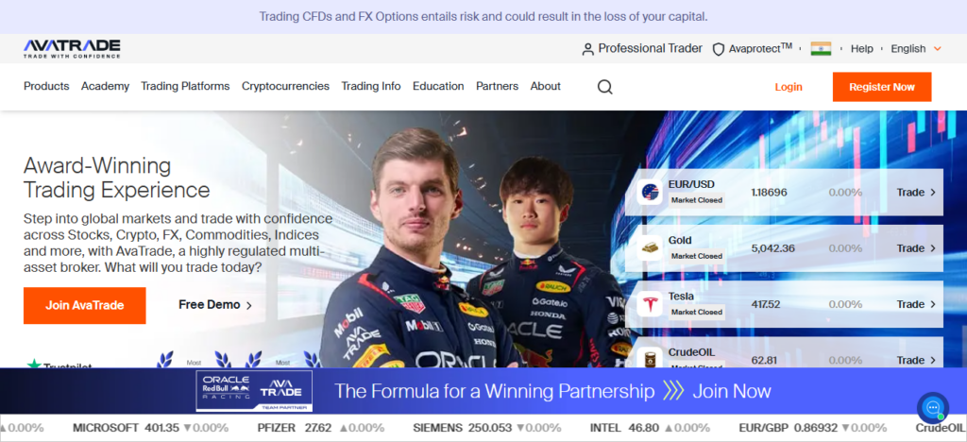967x442 pixels.
Task: Open the Cryptocurrencies menu
Action: [x=285, y=86]
